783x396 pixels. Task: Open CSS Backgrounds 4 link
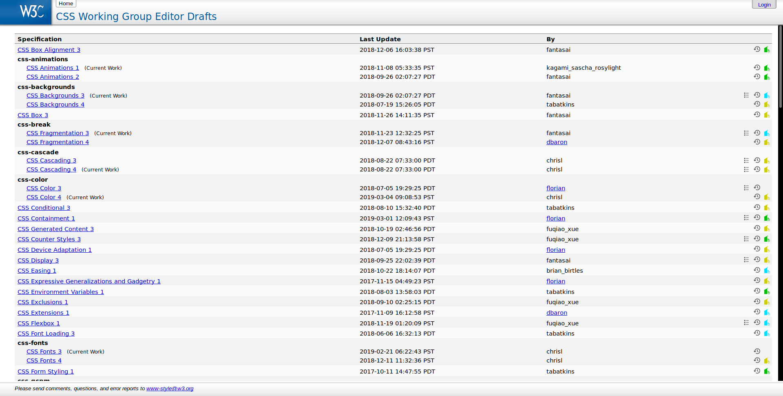[55, 105]
